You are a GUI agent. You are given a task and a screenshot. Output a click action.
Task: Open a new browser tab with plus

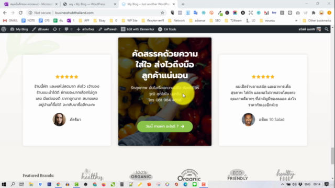[183, 4]
